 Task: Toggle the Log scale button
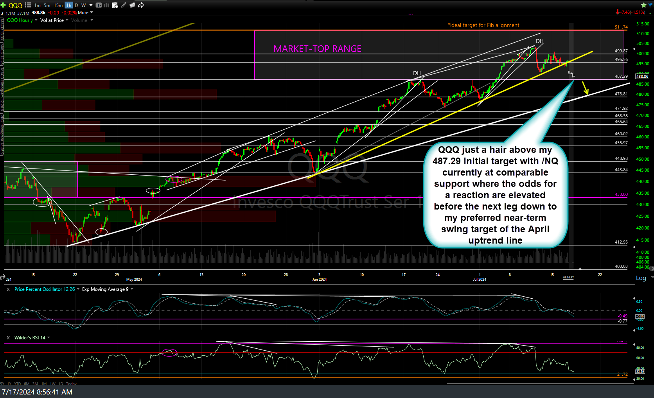click(x=641, y=278)
